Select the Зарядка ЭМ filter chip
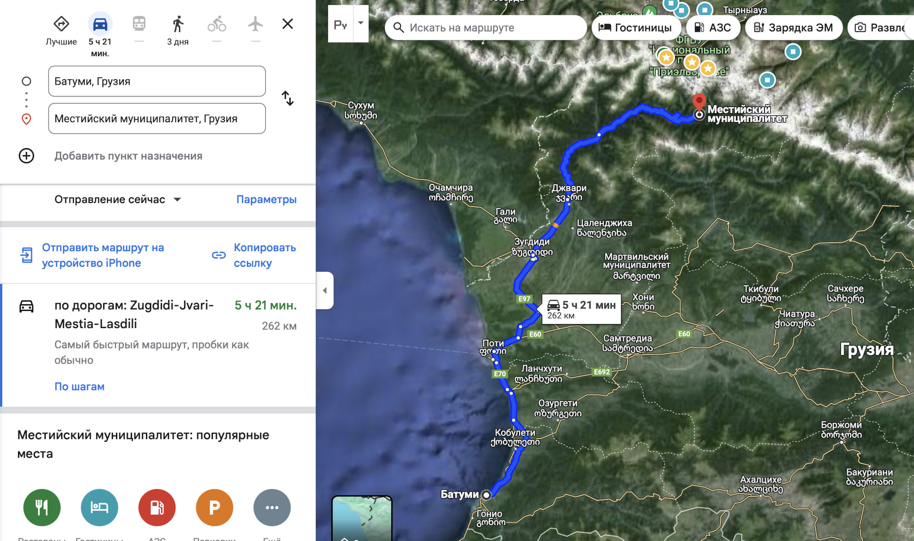The width and height of the screenshot is (914, 541). tap(794, 28)
